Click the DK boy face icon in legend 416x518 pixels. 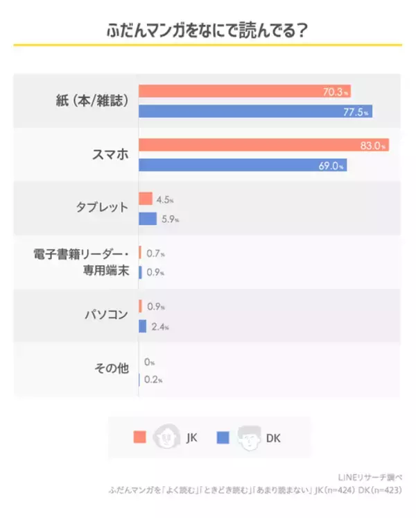click(249, 437)
